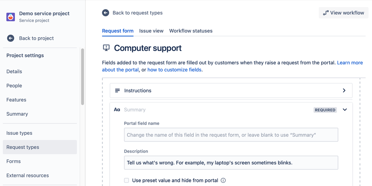Click the Portal field name input box
Image resolution: width=372 pixels, height=186 pixels.
[231, 135]
